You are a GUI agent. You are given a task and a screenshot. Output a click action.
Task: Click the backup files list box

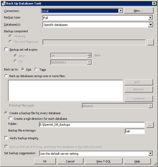click(65, 90)
